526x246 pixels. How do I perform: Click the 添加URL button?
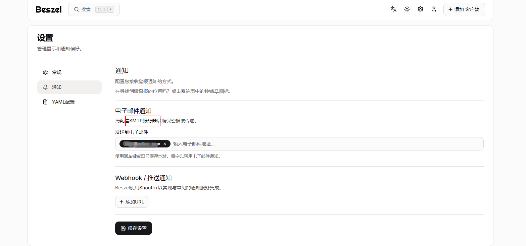coord(132,202)
